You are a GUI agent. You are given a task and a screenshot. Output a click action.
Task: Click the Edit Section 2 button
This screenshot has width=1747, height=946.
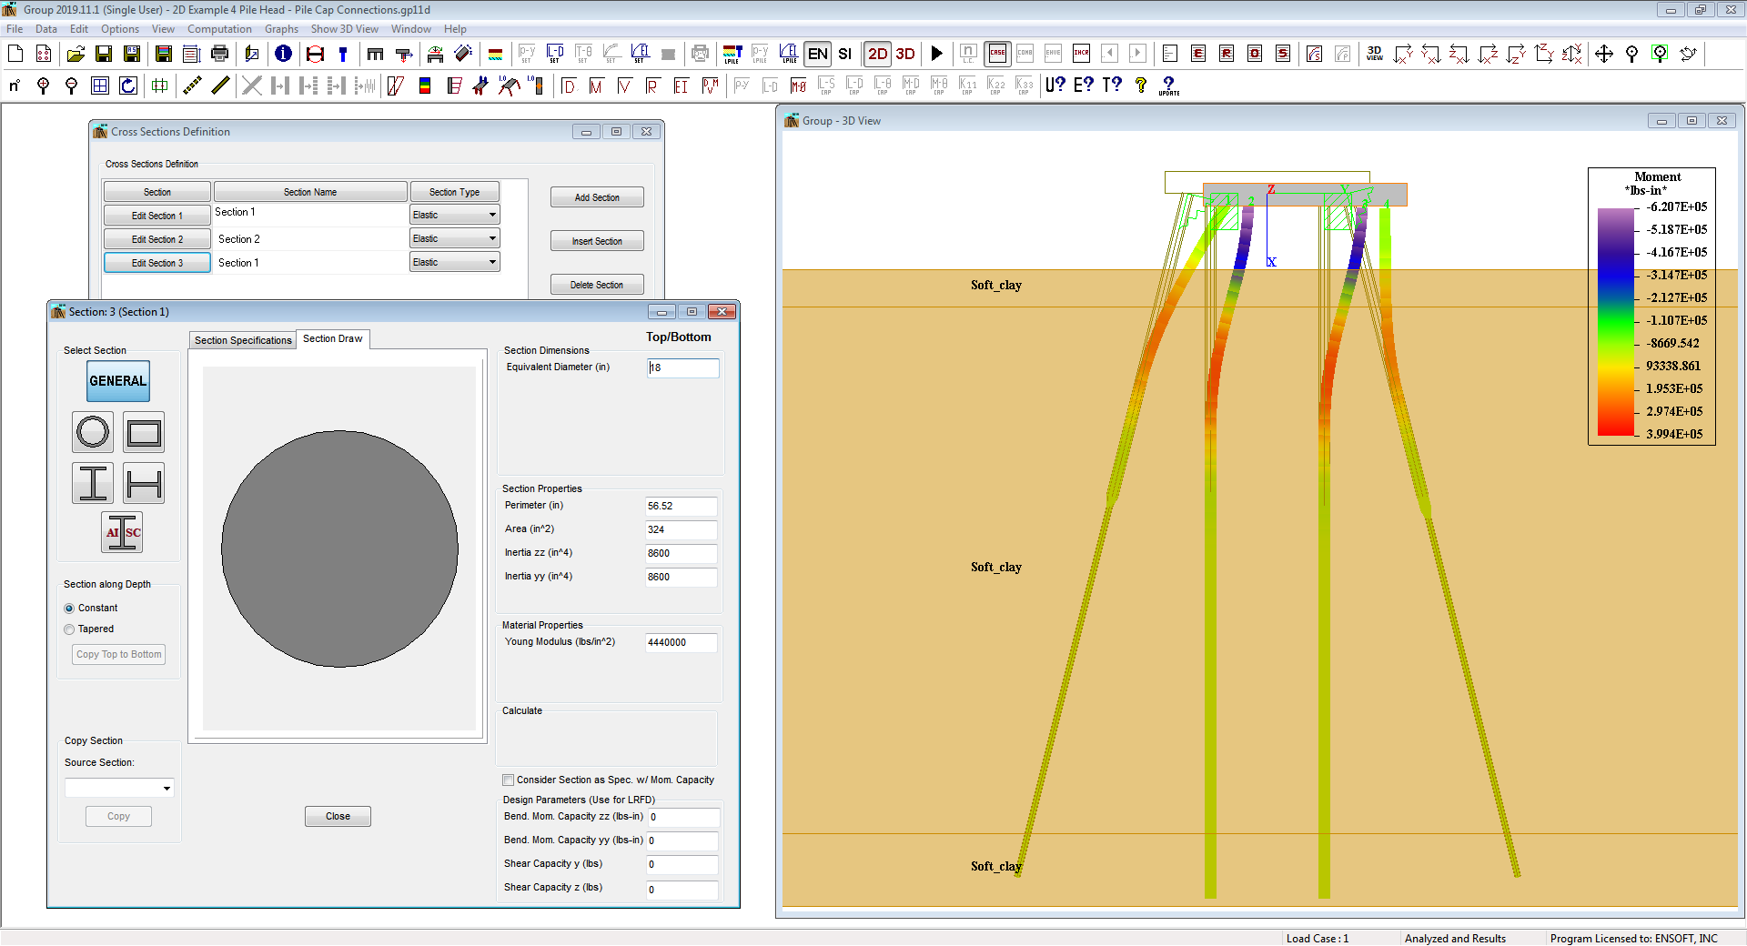[x=157, y=239]
